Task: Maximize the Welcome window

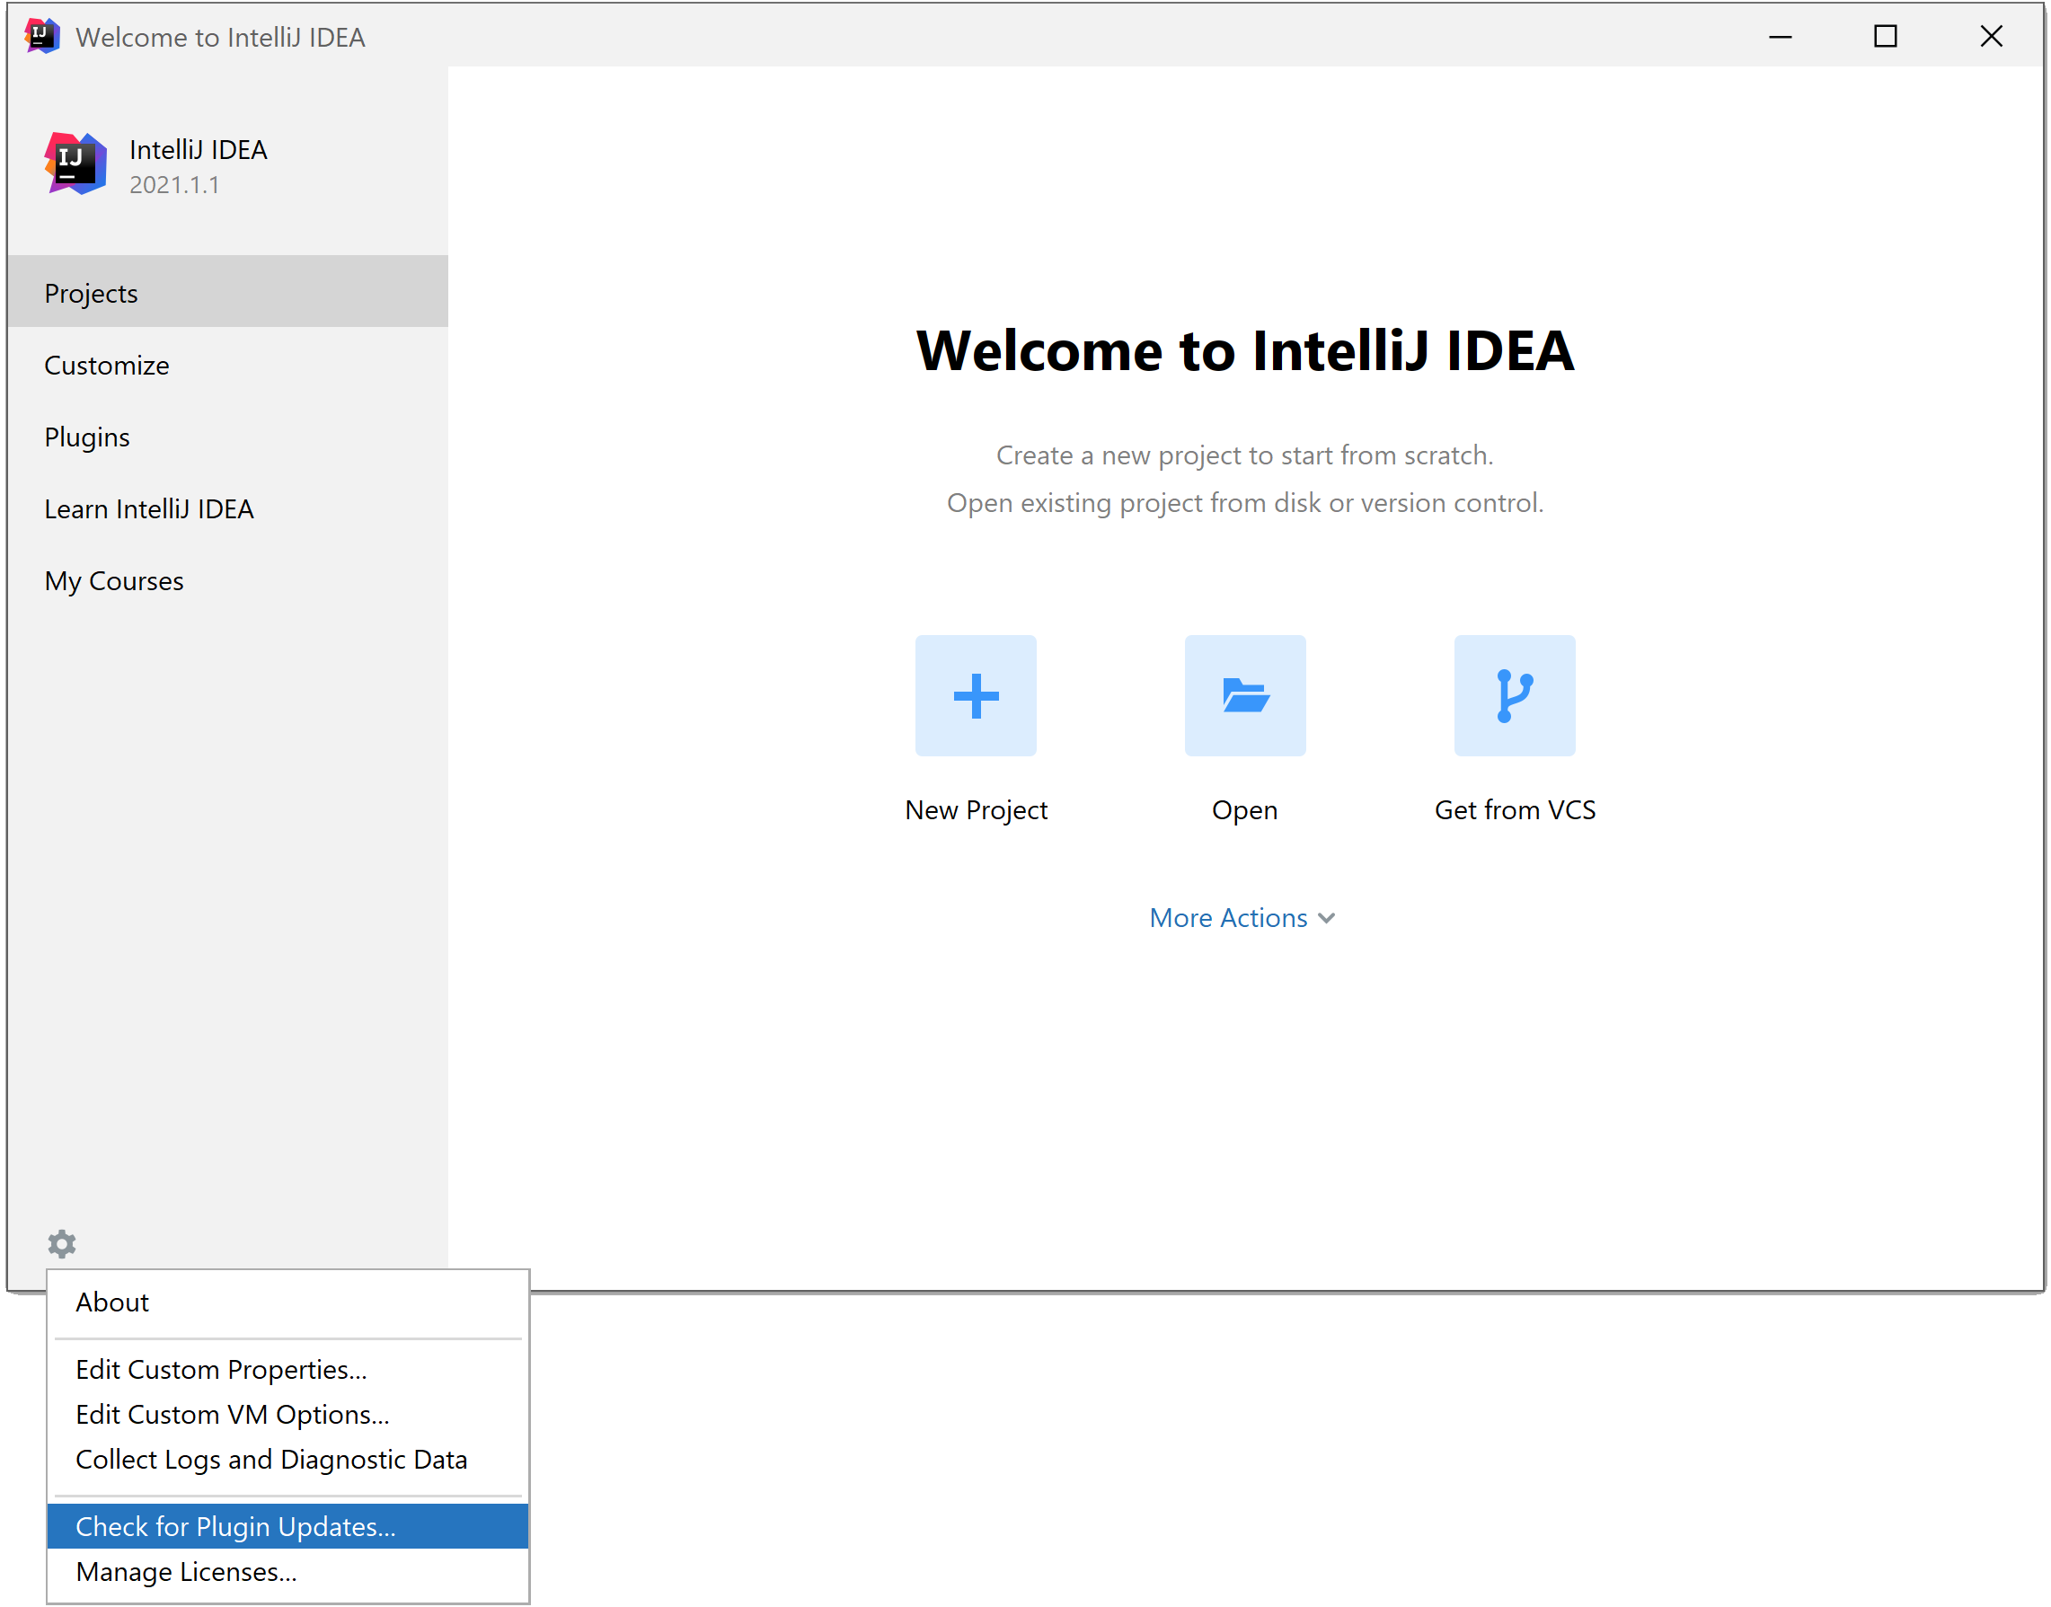Action: [x=1886, y=37]
